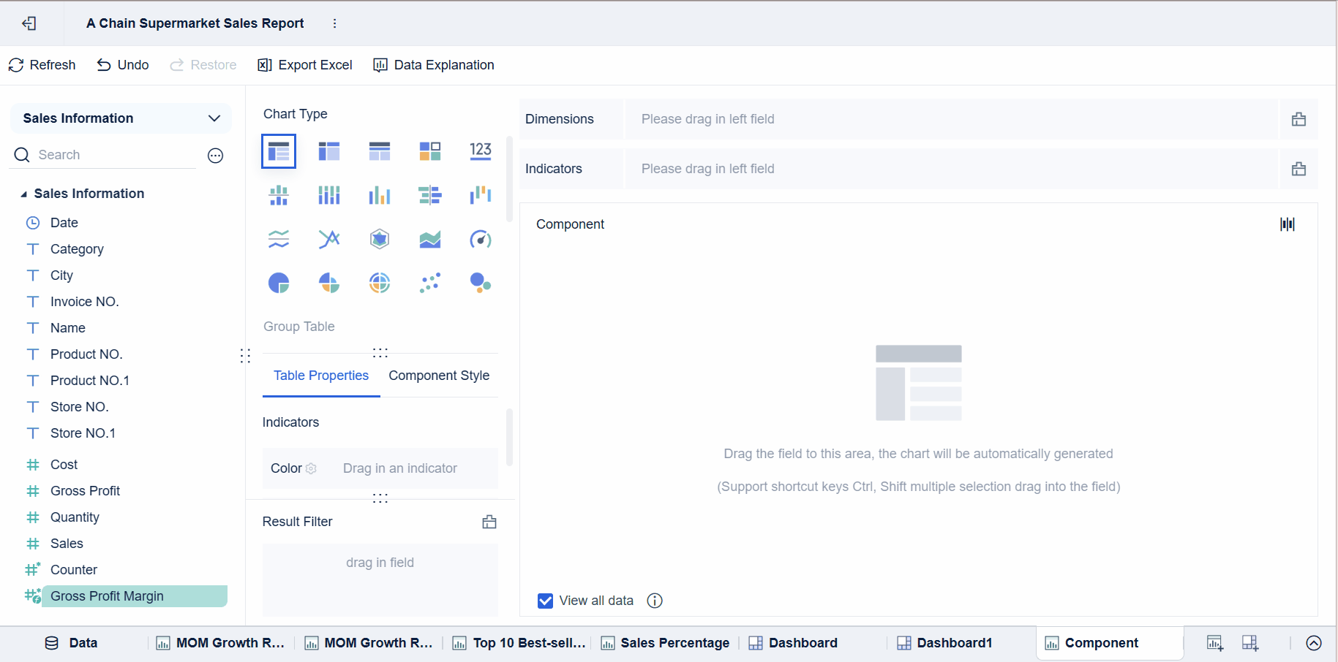Select the radar chart type
1338x662 pixels.
click(x=379, y=238)
